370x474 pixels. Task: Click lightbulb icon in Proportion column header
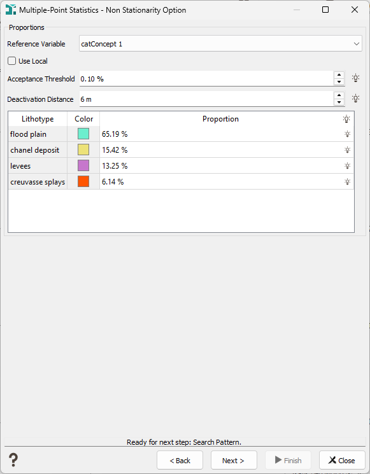point(346,119)
